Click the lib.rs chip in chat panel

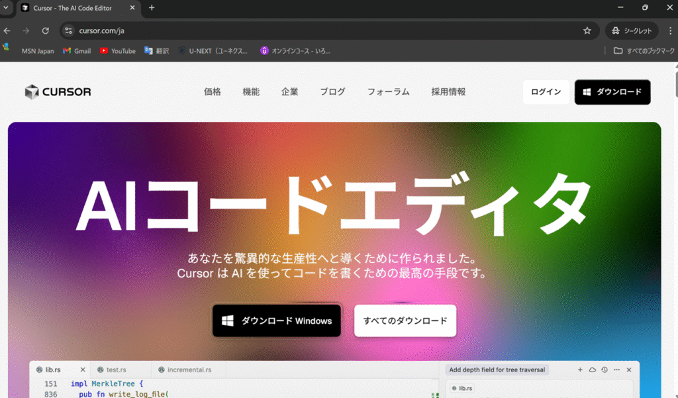tap(461, 389)
